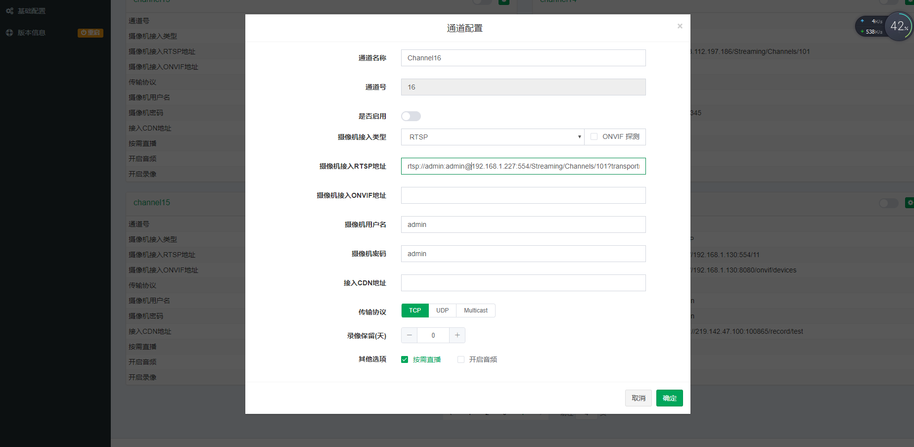Open 版本信息 in the sidebar
The width and height of the screenshot is (914, 447).
32,33
